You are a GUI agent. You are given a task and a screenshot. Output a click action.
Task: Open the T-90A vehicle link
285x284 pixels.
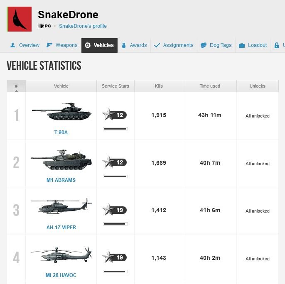point(61,132)
